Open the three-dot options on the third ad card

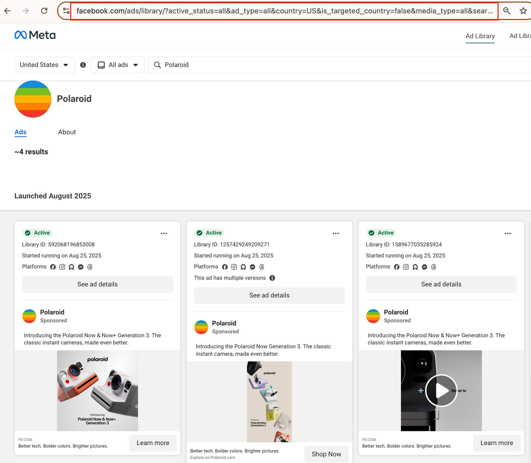pyautogui.click(x=507, y=233)
